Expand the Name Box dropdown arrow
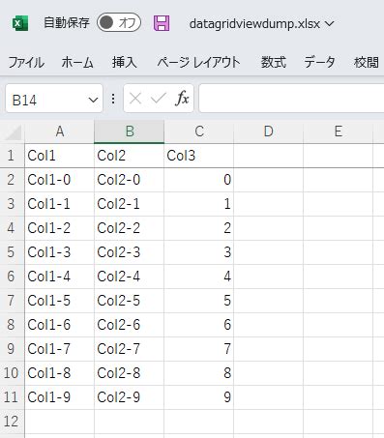This screenshot has width=384, height=438. pos(93,100)
